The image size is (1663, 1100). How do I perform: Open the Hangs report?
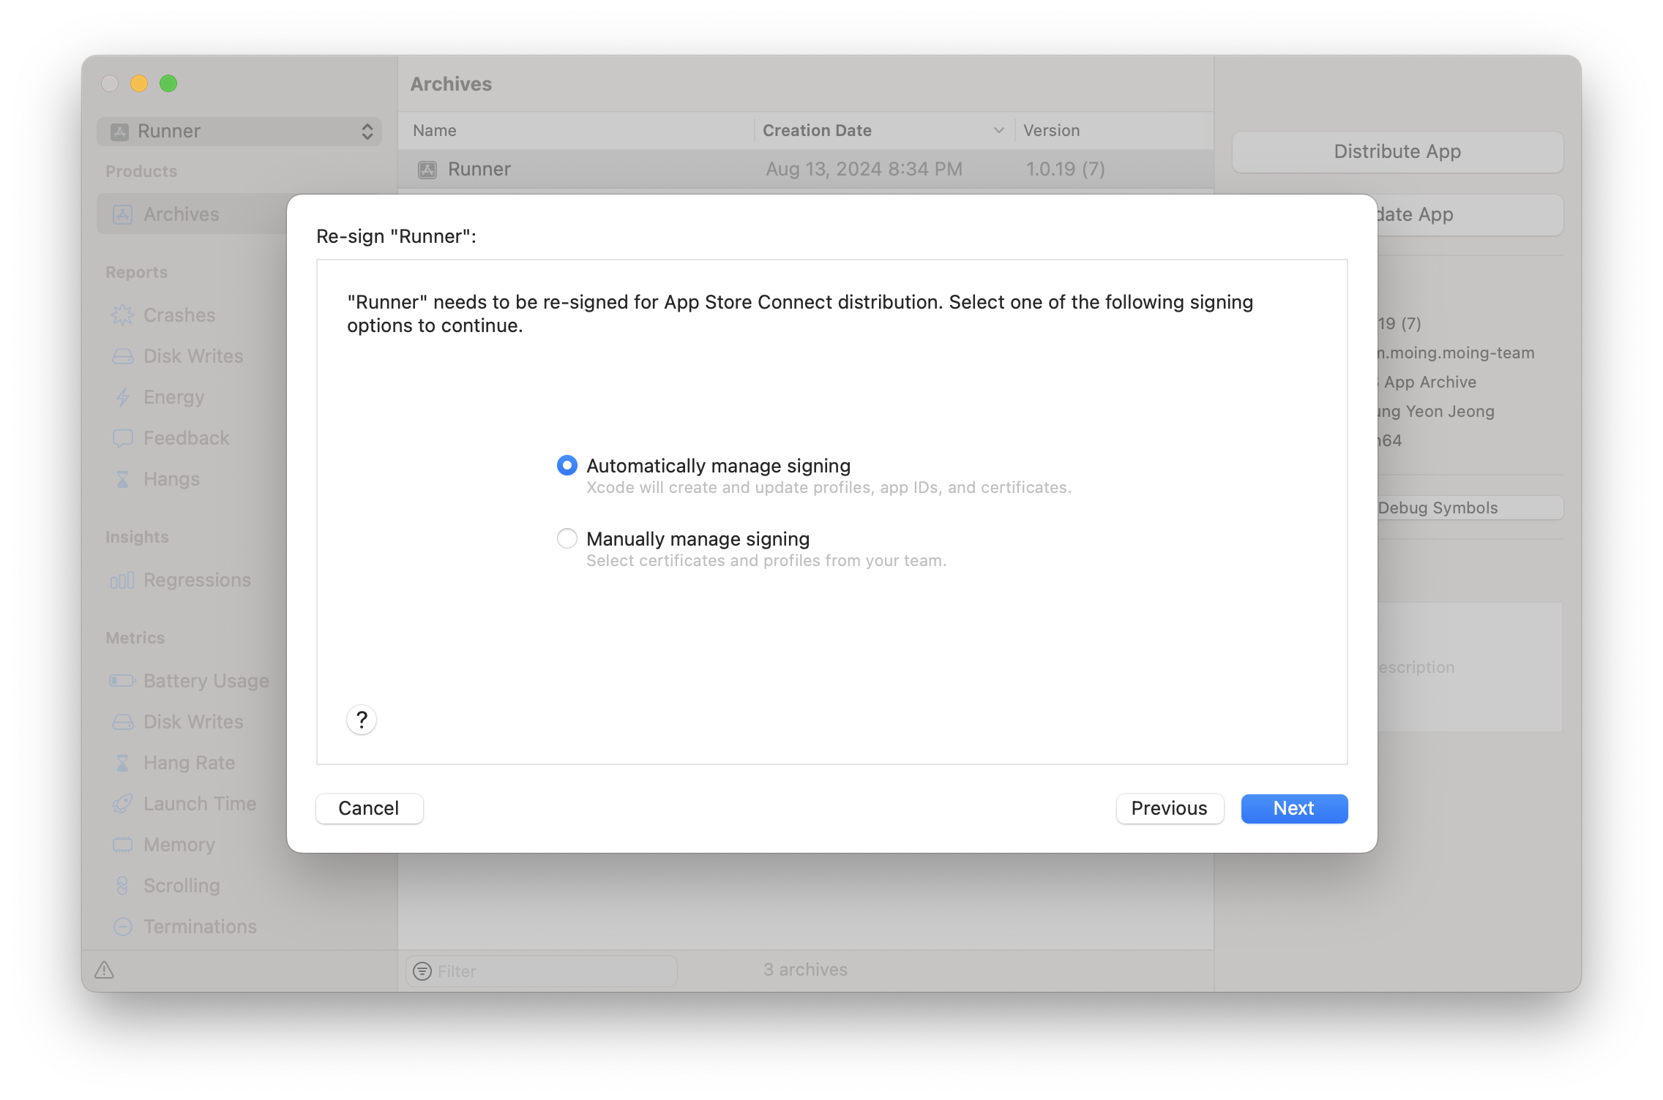pos(171,478)
